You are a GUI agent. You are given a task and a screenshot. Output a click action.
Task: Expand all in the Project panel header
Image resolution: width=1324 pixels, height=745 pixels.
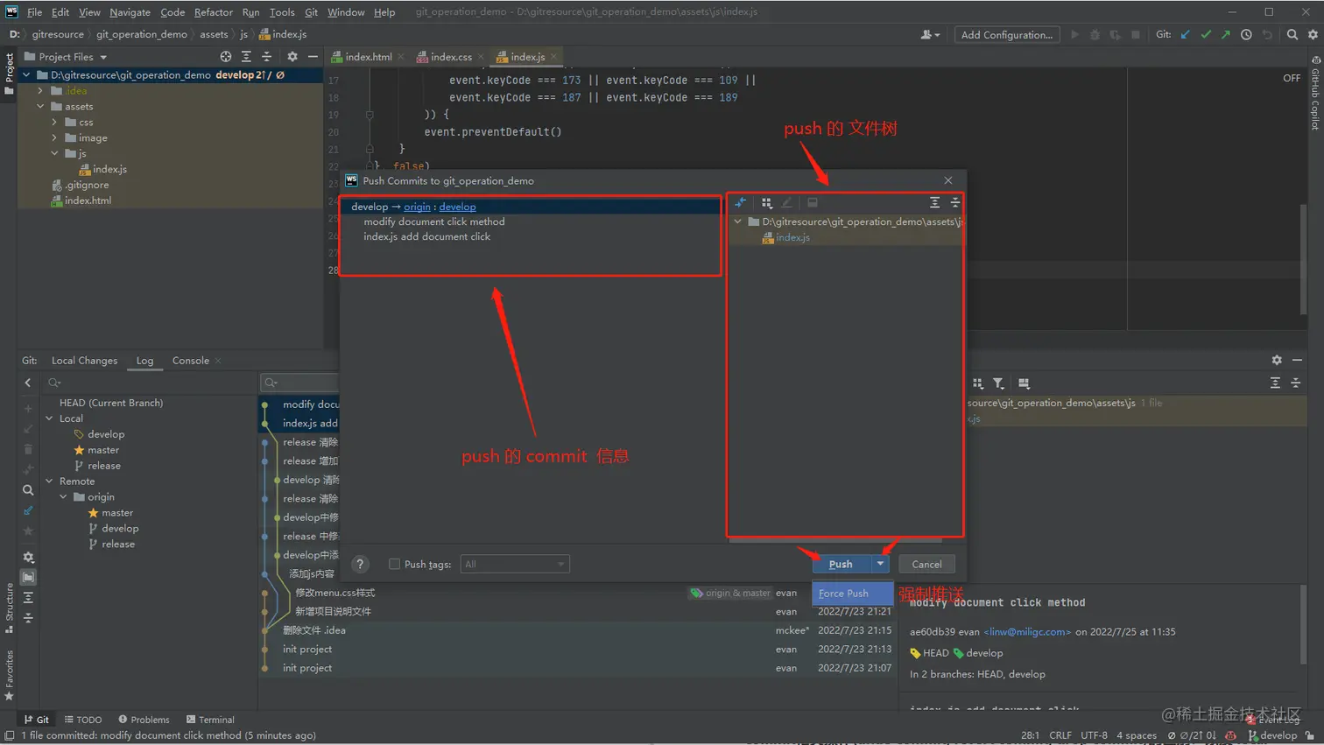click(246, 57)
